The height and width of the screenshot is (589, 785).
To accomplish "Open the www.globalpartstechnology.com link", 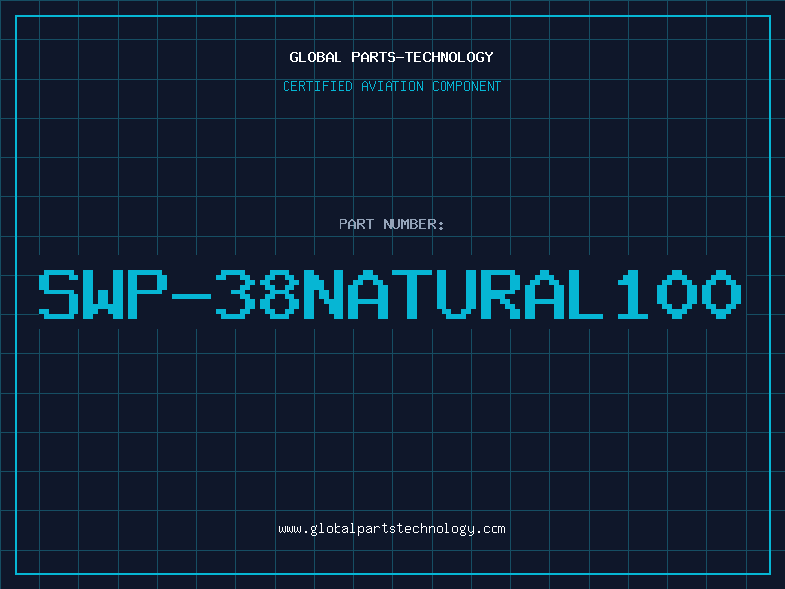I will [x=392, y=529].
